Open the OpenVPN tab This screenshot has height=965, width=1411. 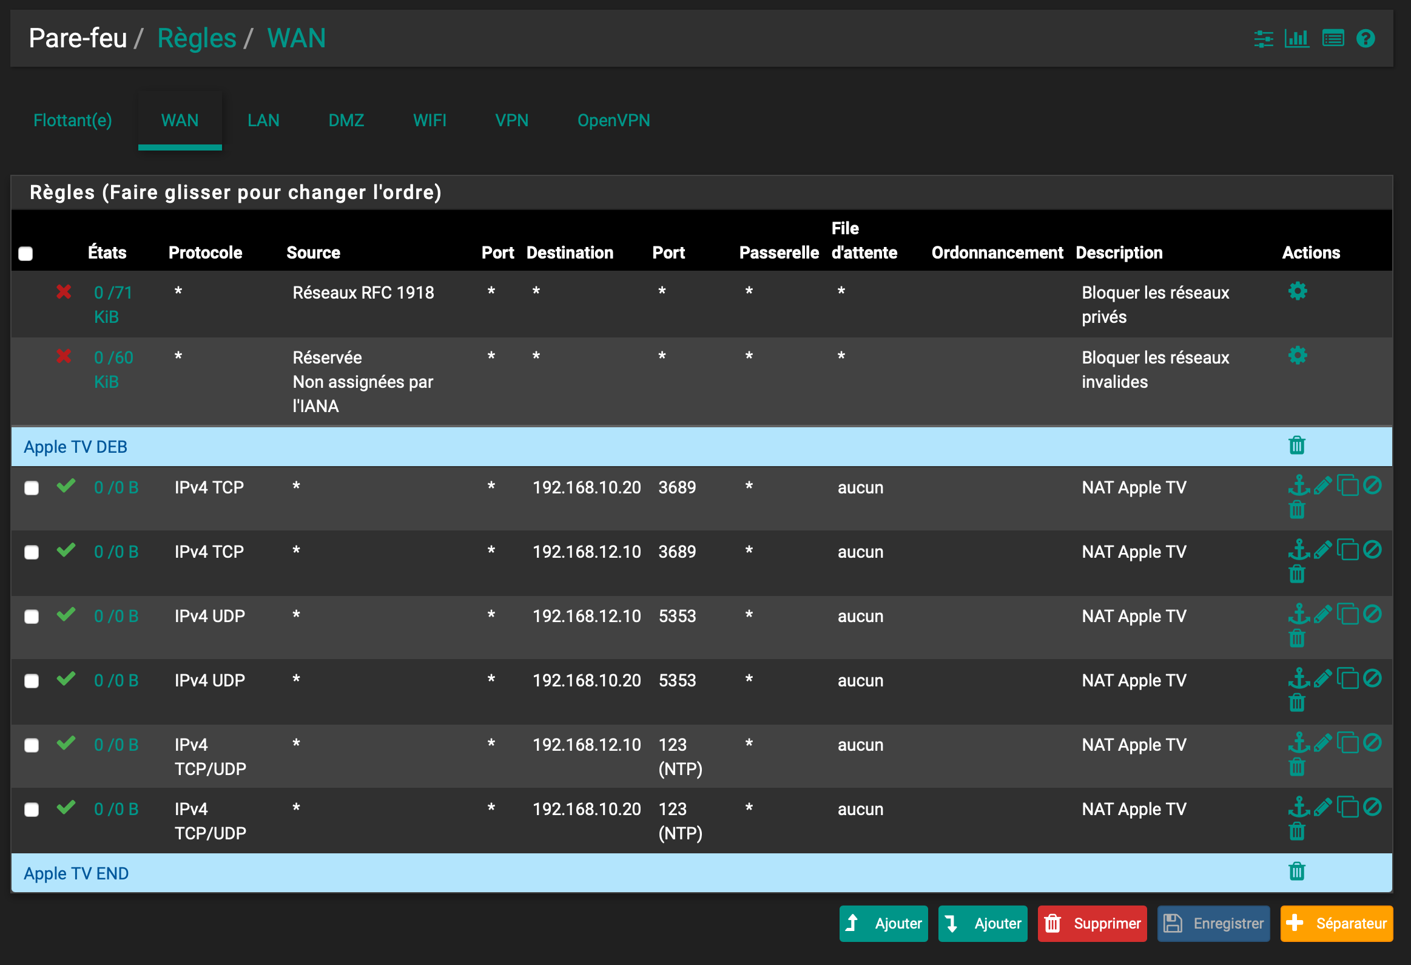(x=613, y=120)
